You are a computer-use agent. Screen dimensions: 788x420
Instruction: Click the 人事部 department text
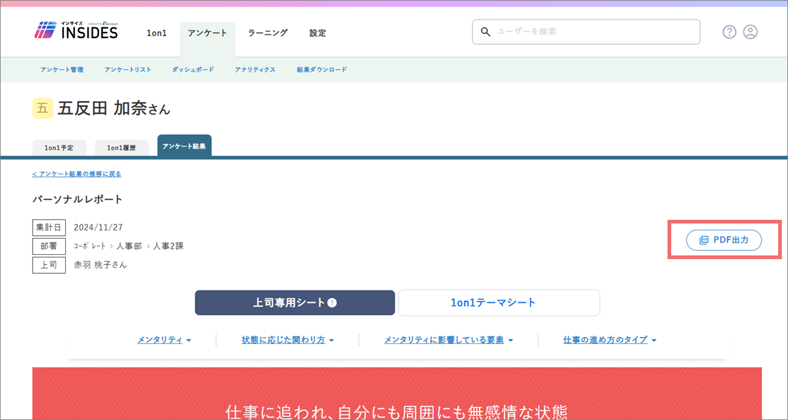coord(129,246)
